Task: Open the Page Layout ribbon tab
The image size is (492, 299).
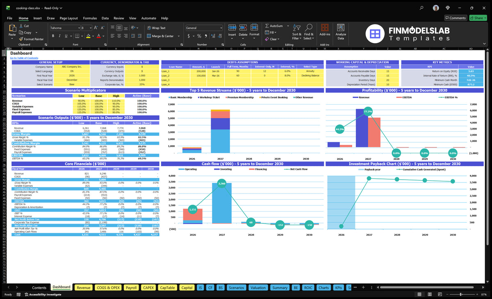Action: 68,18
